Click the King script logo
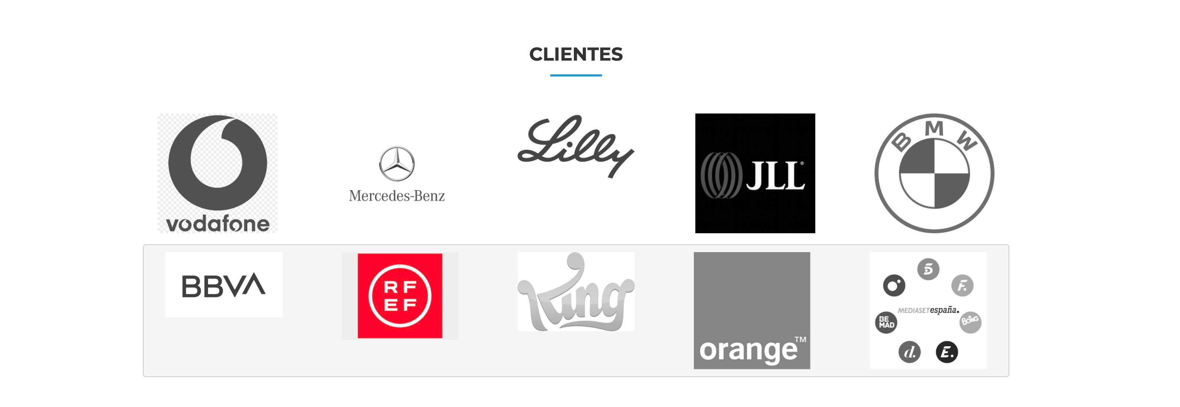 (x=576, y=292)
